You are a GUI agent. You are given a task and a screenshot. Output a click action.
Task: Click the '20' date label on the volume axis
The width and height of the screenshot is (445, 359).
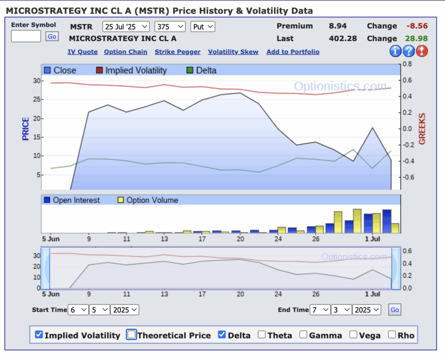(240, 239)
